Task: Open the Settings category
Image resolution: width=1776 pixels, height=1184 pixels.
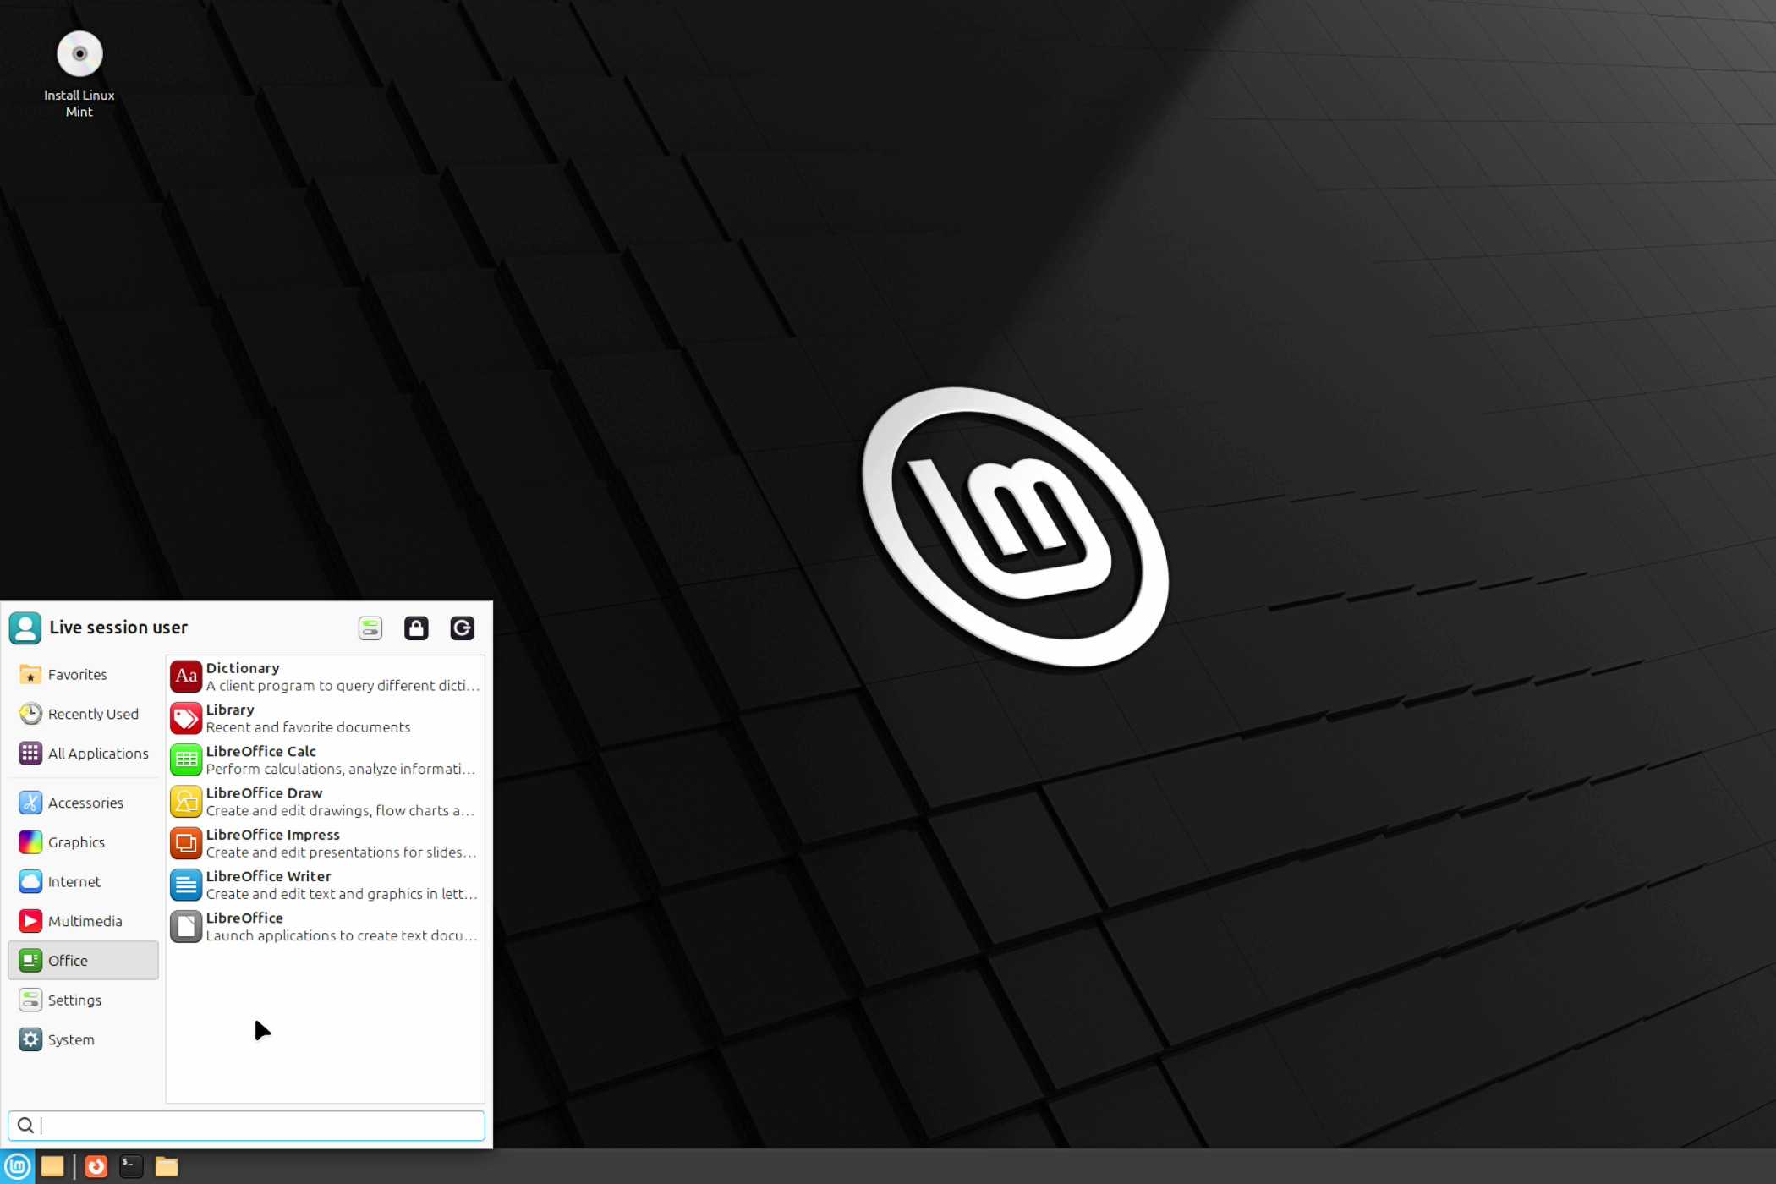Action: [83, 1000]
